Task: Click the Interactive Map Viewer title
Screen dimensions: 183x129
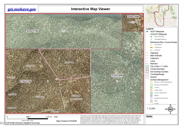Action: click(91, 9)
